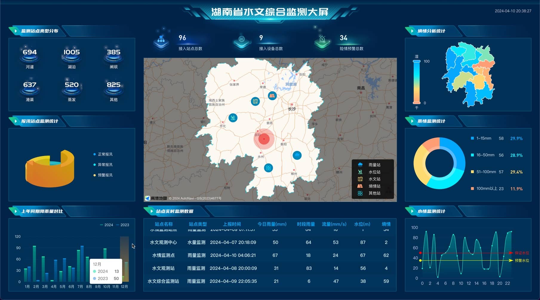The width and height of the screenshot is (540, 300).
Task: Click the timestamp 2024-04-10 20:38:27
Action: pos(513,11)
